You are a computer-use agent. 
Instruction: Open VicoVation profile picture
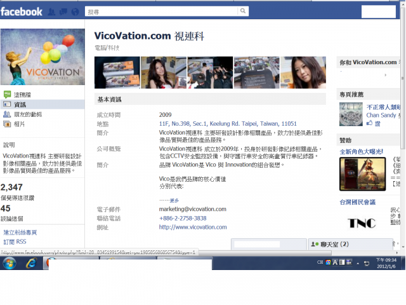tap(43, 57)
